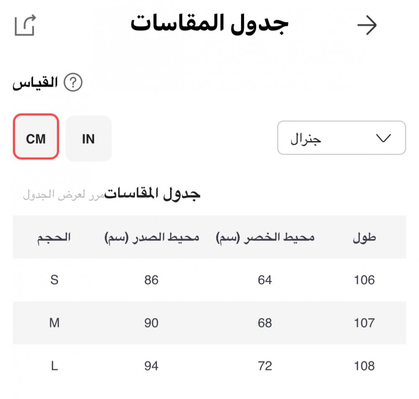Click waist value 68 for size M
Screen dimensions: 419x399
265,323
